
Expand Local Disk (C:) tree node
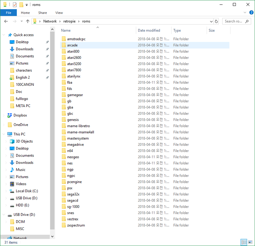pyautogui.click(x=6, y=191)
